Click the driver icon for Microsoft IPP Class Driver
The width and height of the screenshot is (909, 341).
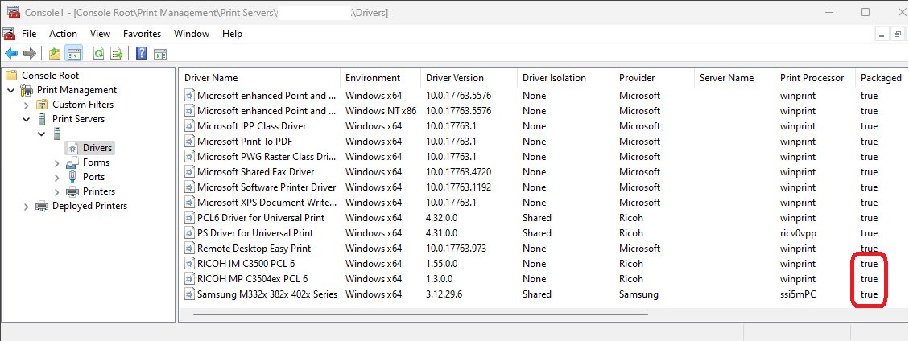189,126
